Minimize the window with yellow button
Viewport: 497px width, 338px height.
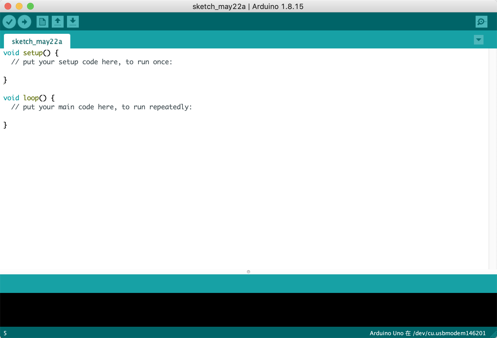tap(19, 6)
